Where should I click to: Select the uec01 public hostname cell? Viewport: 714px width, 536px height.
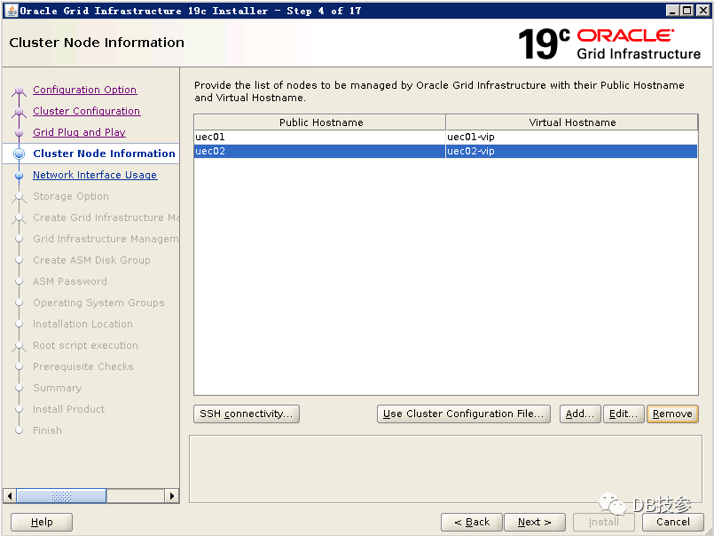(x=319, y=137)
